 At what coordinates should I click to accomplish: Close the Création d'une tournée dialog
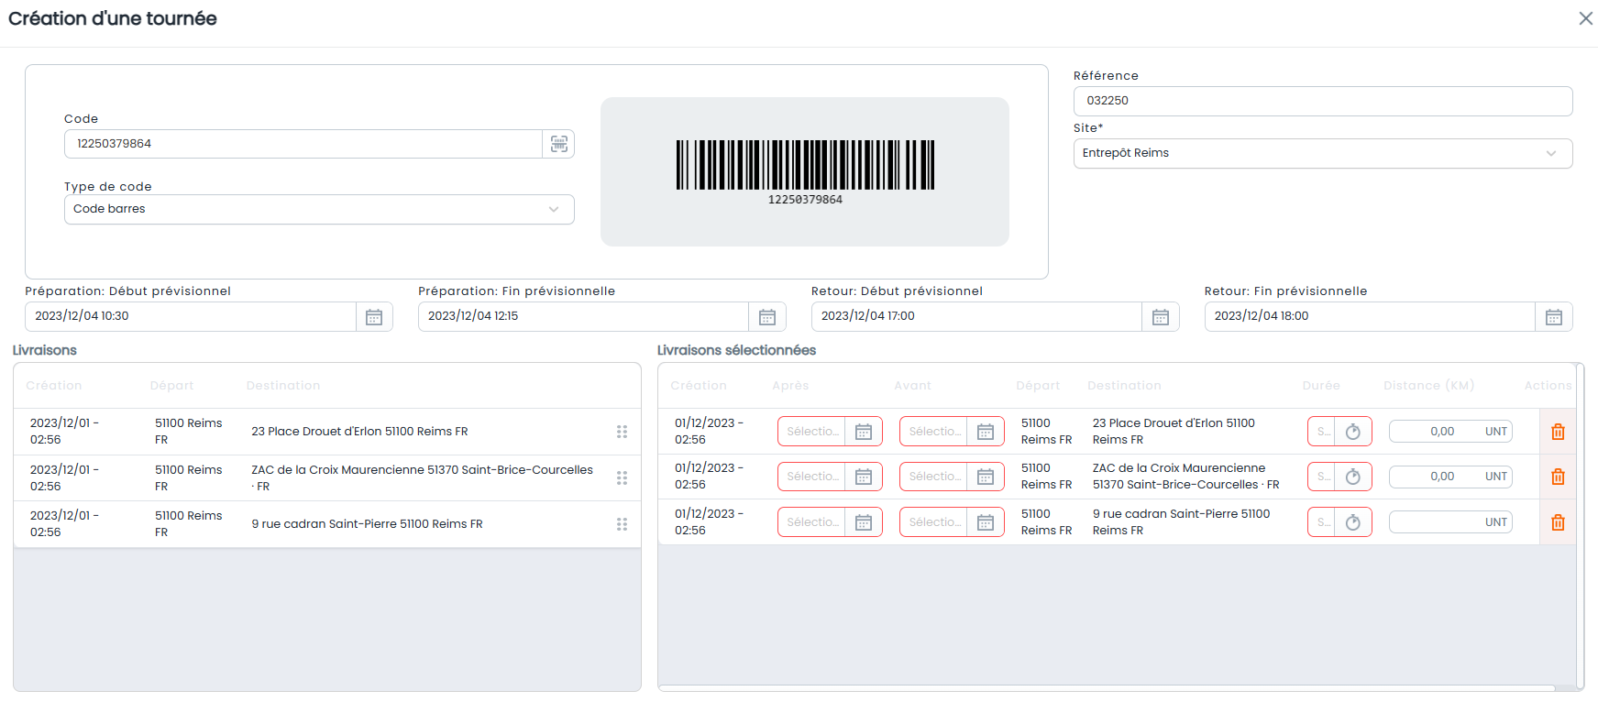pyautogui.click(x=1585, y=18)
